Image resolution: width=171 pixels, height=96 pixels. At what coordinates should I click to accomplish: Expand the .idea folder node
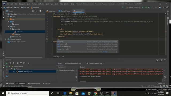(8, 17)
